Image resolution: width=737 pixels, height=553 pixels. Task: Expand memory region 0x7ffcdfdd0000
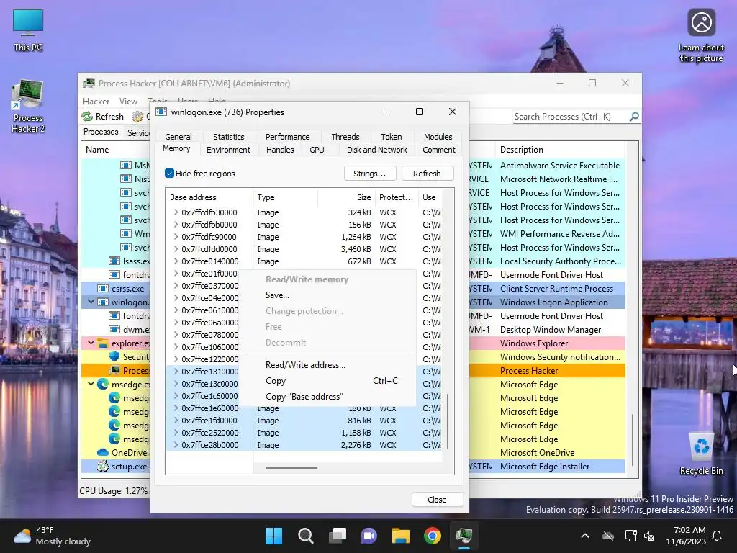click(x=176, y=248)
